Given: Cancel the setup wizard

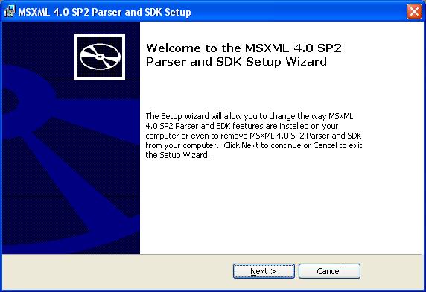Looking at the screenshot, I should click(x=329, y=271).
